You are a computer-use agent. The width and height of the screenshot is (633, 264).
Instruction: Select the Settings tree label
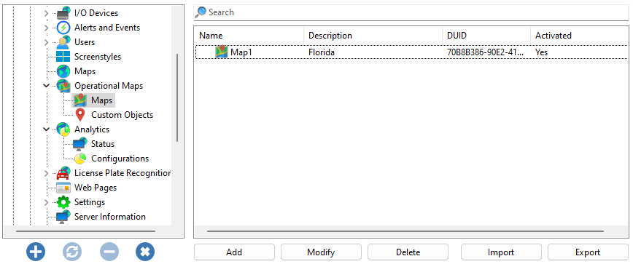click(90, 202)
